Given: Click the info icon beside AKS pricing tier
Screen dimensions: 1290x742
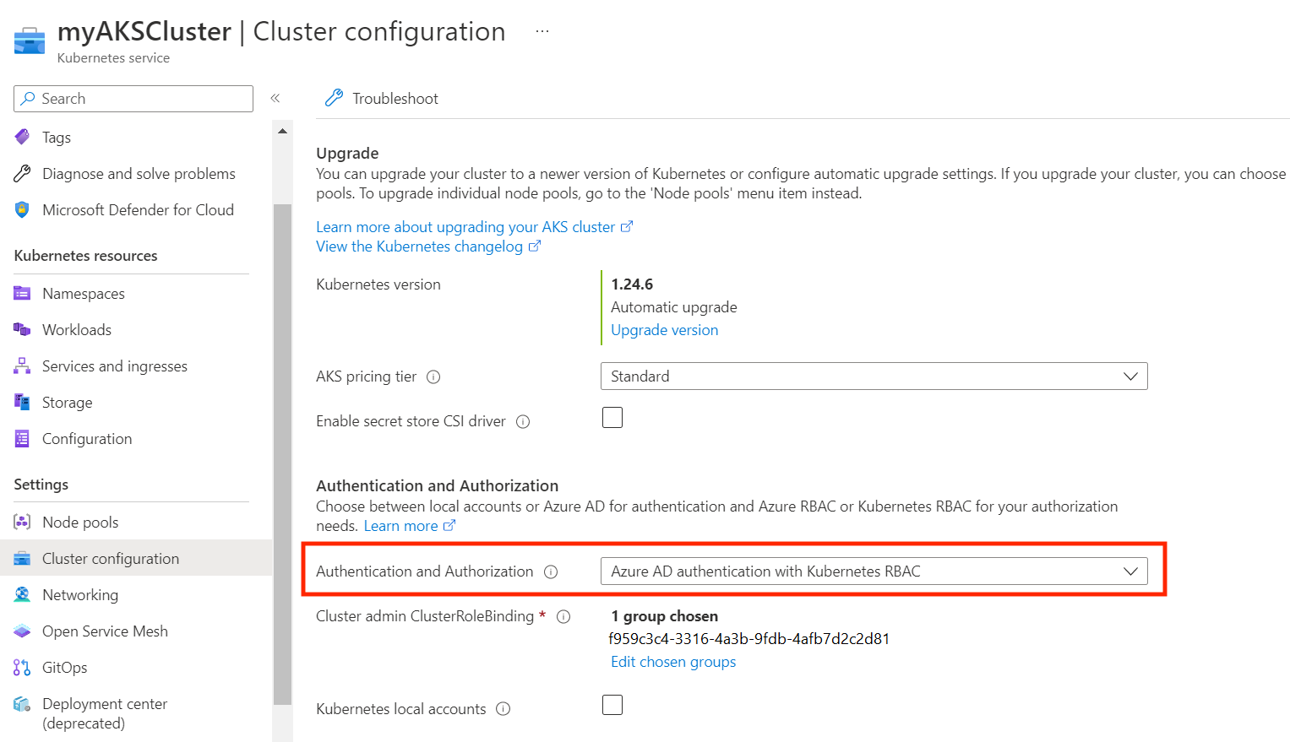Looking at the screenshot, I should [x=433, y=377].
